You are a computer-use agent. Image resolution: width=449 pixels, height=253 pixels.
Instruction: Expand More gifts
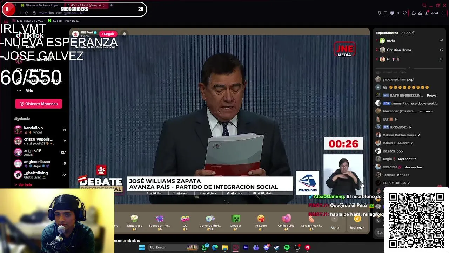(335, 223)
